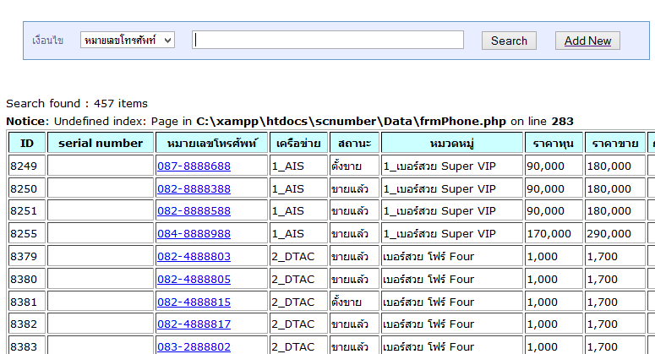Click the เงื่อนไข label

[x=47, y=40]
